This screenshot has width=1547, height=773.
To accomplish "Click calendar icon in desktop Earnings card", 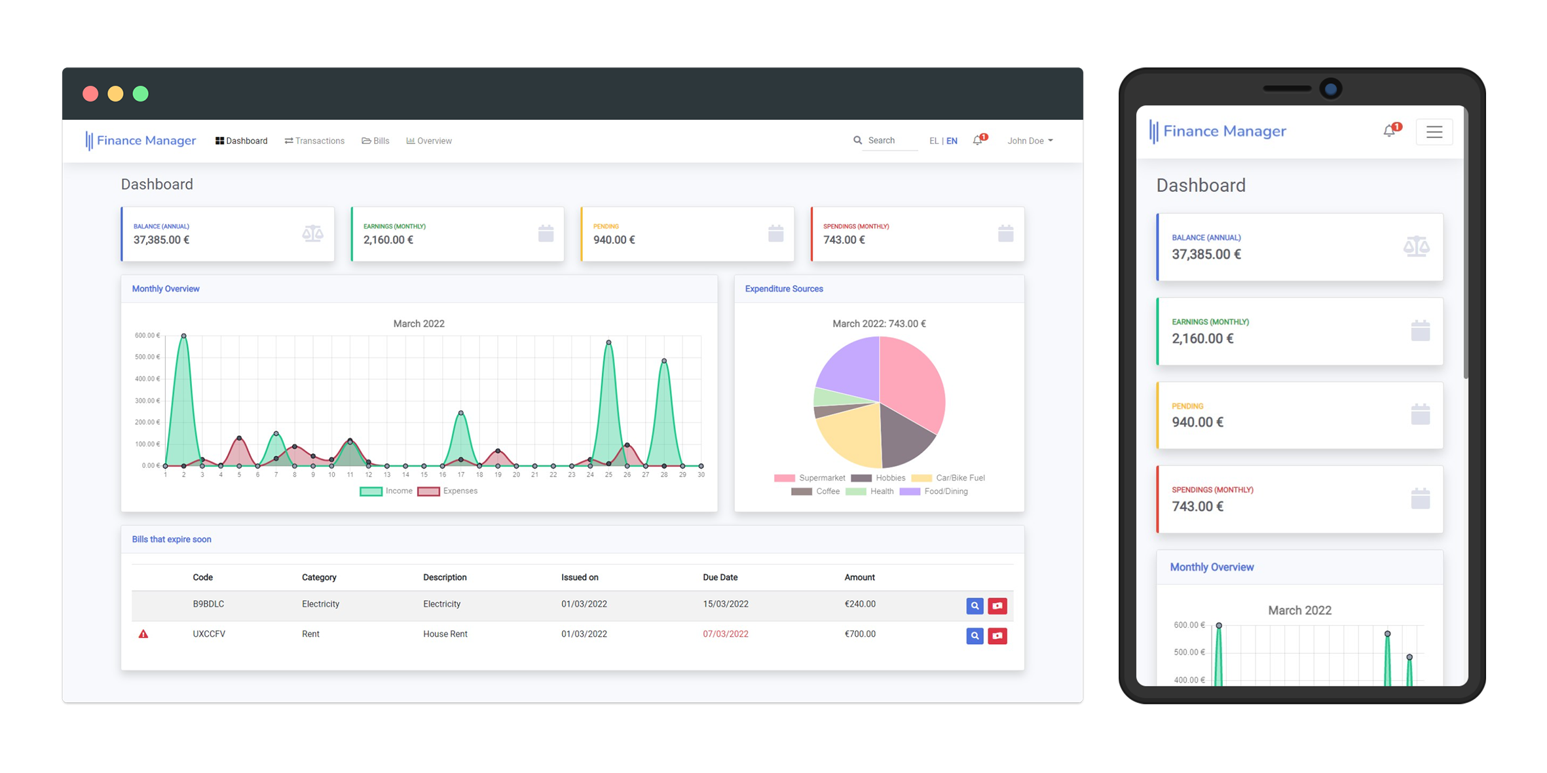I will tap(546, 233).
